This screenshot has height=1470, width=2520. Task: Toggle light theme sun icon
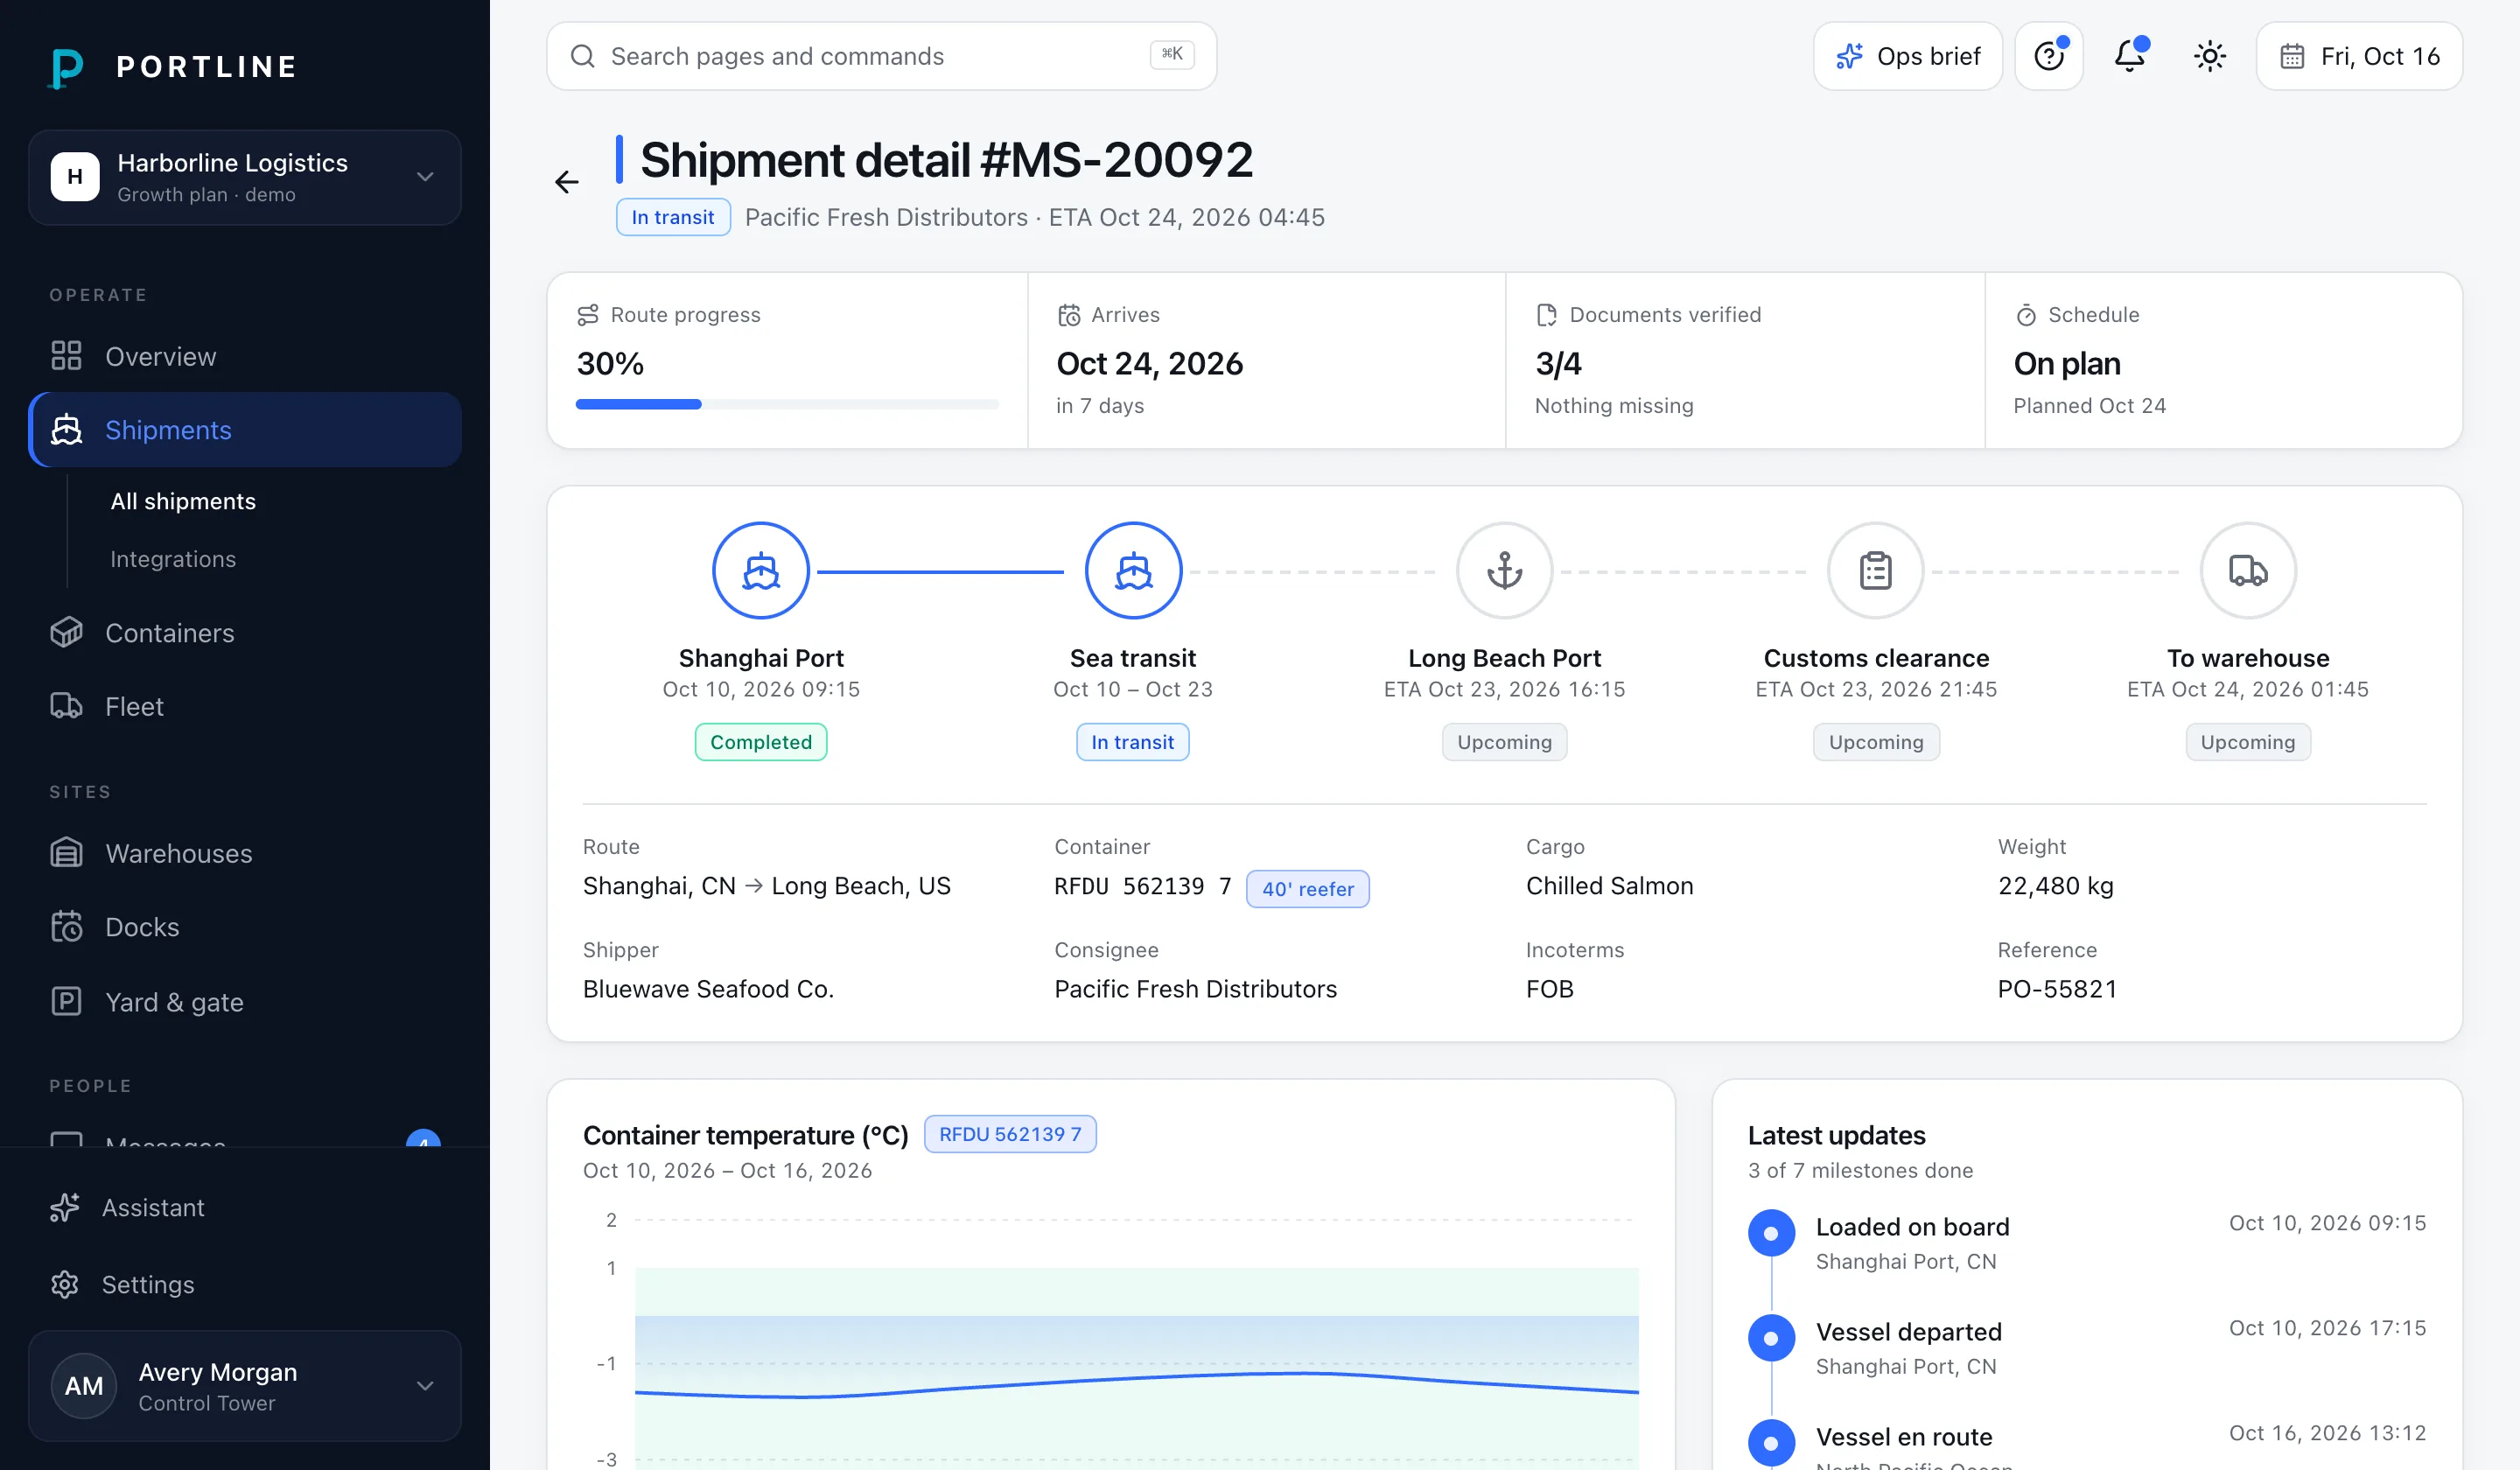2210,56
